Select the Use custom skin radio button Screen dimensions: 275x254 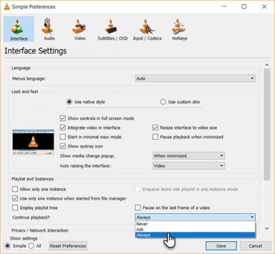point(163,102)
